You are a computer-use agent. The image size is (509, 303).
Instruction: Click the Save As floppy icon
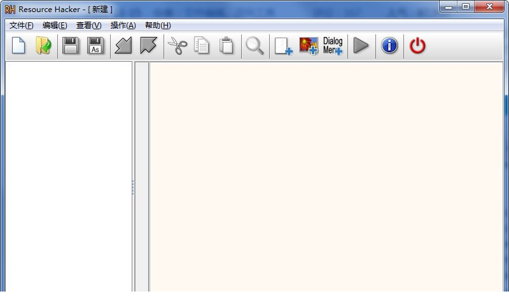tap(95, 46)
